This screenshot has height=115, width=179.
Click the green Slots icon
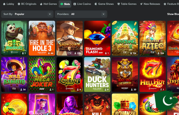click(62, 4)
